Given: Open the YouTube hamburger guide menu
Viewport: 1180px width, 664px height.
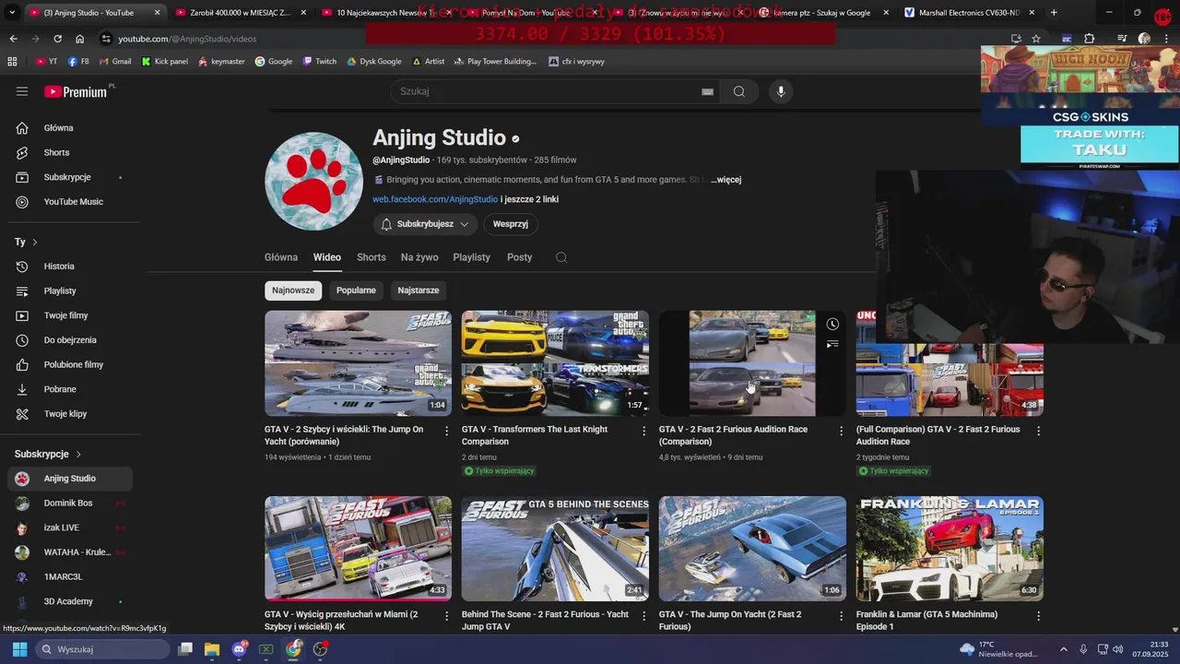Looking at the screenshot, I should (22, 91).
